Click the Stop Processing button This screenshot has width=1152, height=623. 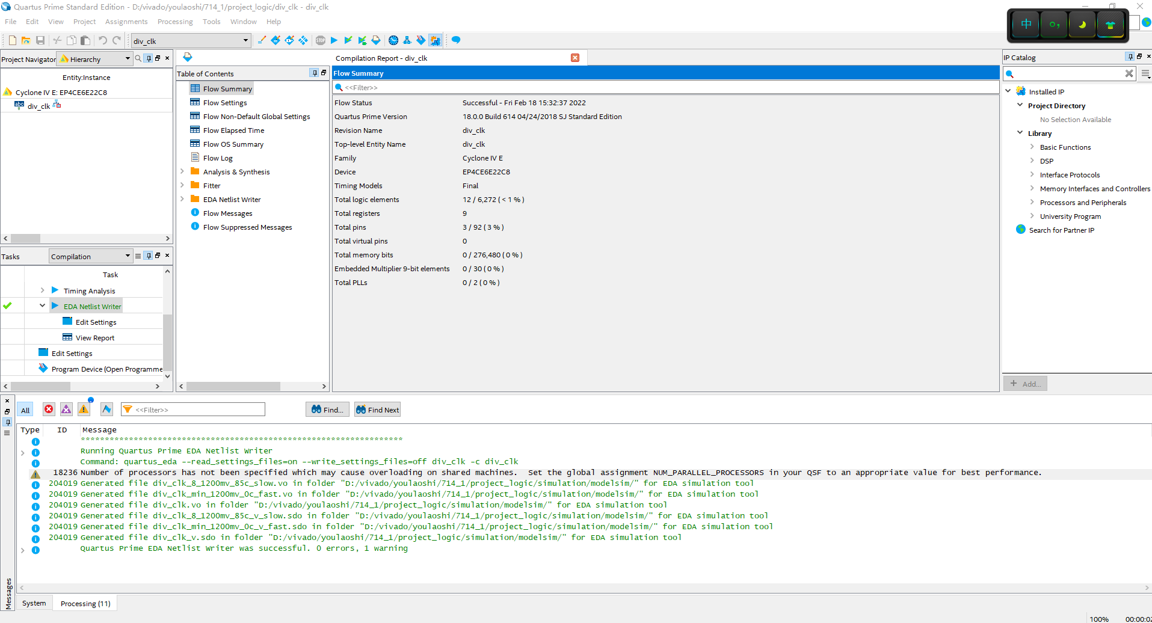(x=321, y=40)
